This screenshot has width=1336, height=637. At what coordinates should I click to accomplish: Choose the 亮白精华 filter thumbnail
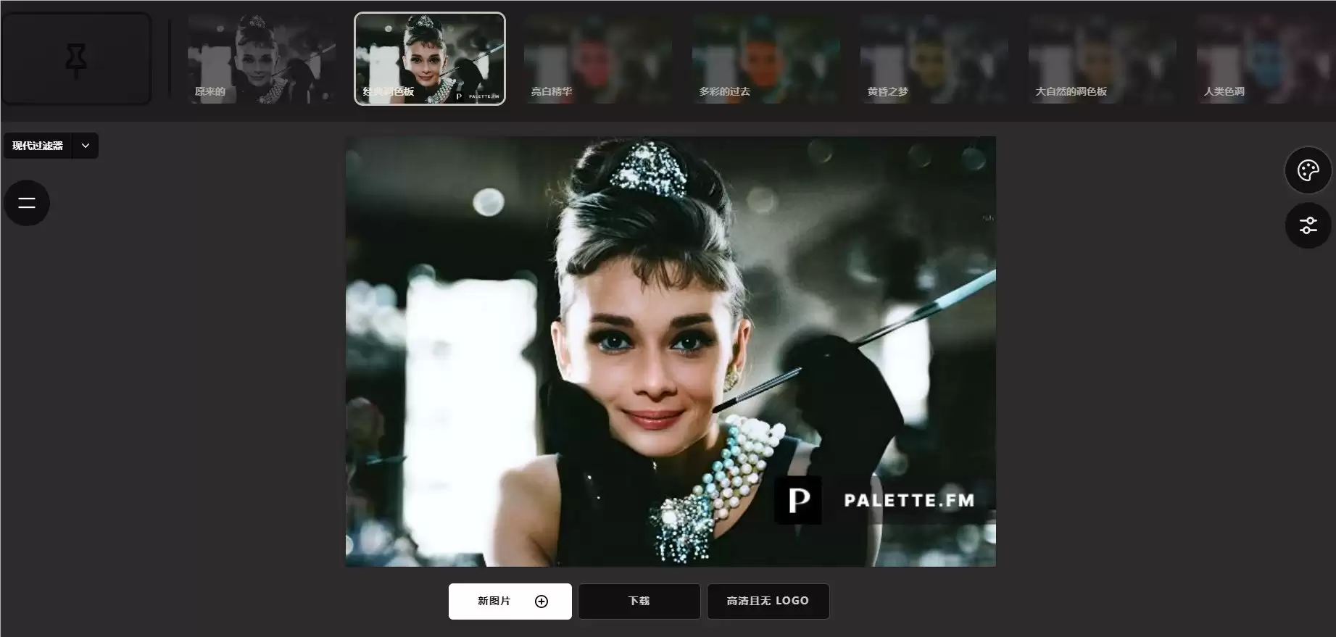(x=598, y=59)
